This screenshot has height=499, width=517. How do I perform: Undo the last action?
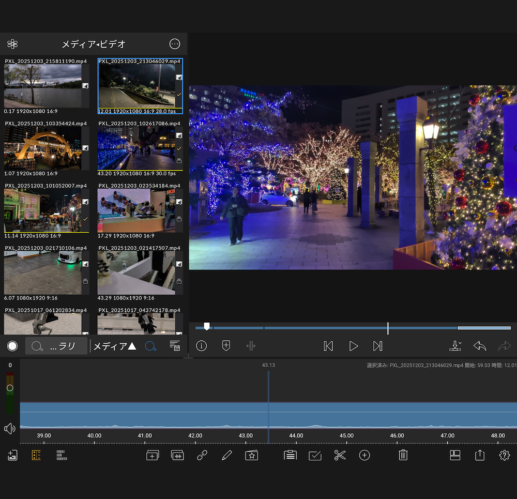click(480, 346)
